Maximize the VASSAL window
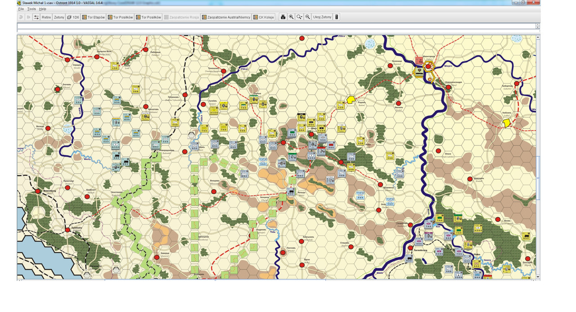Image resolution: width=576 pixels, height=312 pixels. pos(523,2)
